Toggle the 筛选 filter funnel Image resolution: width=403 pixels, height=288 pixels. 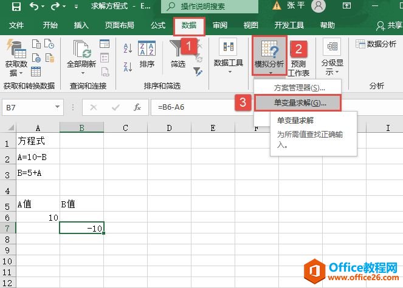pos(177,54)
